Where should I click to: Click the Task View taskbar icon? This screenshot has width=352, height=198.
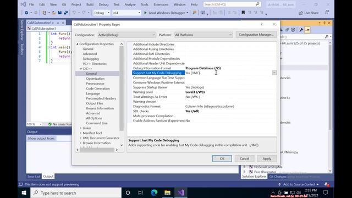tap(141, 193)
